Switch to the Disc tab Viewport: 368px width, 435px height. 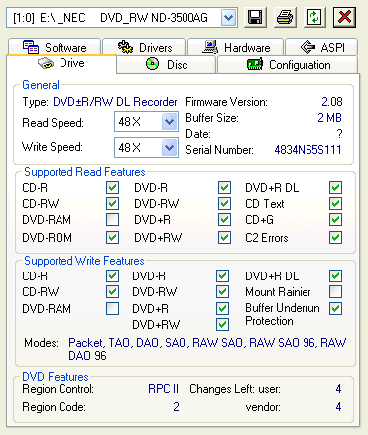coord(167,64)
